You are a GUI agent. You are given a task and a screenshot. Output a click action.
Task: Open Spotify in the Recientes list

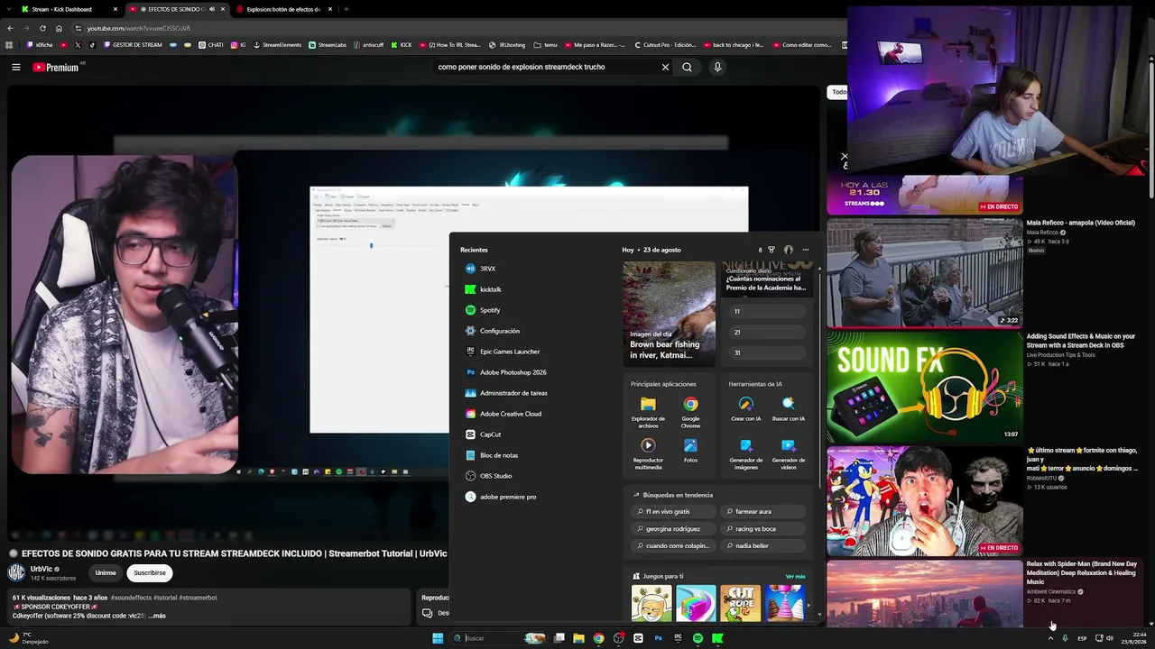pos(482,310)
